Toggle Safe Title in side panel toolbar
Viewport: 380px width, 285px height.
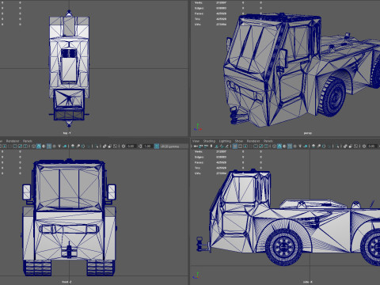click(266, 146)
